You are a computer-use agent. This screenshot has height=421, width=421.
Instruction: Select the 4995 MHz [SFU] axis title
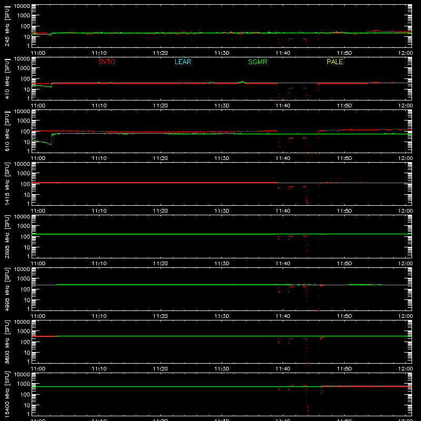click(7, 289)
